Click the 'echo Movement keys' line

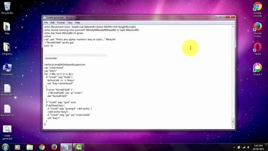coord(90,27)
